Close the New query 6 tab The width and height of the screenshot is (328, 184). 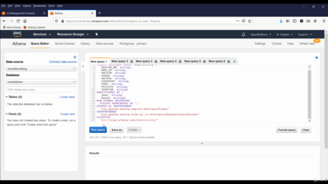pyautogui.click(x=229, y=61)
